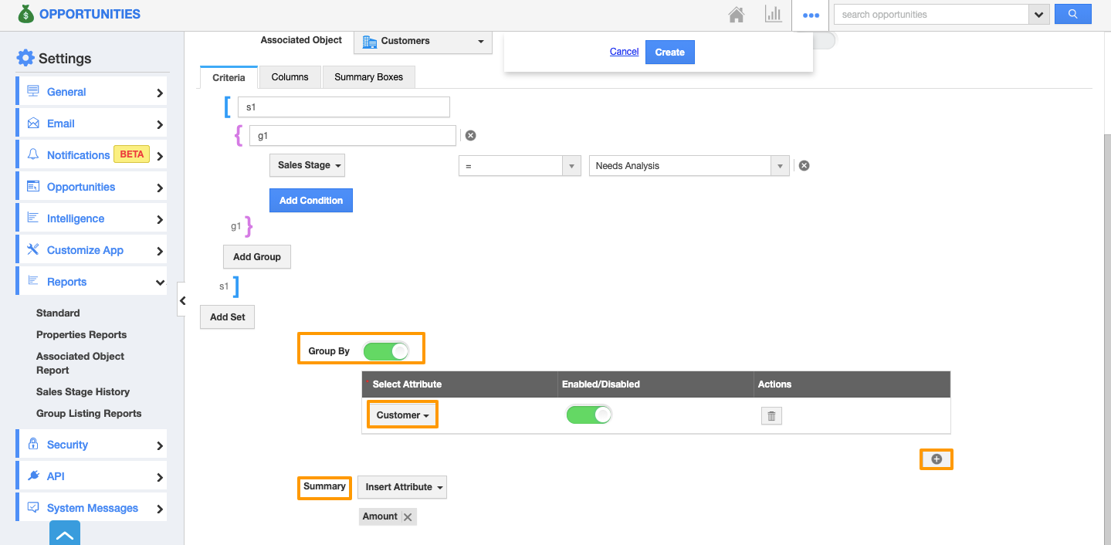The height and width of the screenshot is (545, 1111).
Task: Open the reports bar chart icon
Action: (x=773, y=15)
